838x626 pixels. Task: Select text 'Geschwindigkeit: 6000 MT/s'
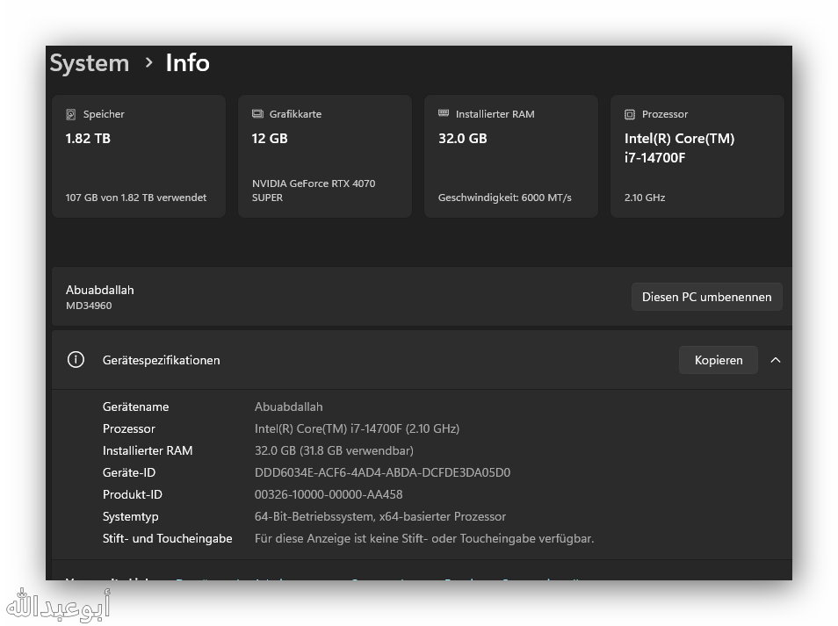click(x=504, y=197)
